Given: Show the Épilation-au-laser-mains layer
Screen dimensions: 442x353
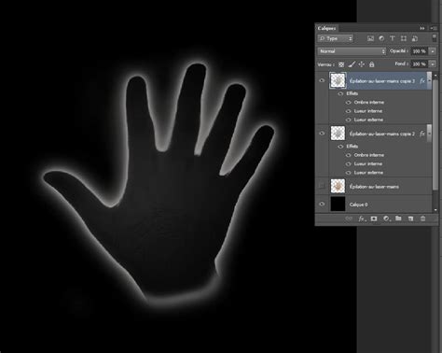Looking at the screenshot, I should [322, 186].
